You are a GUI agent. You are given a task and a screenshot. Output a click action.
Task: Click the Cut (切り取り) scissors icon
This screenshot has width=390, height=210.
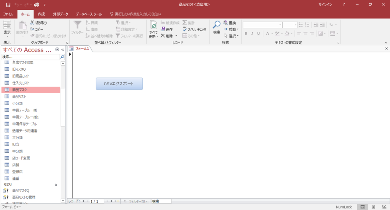click(x=32, y=22)
